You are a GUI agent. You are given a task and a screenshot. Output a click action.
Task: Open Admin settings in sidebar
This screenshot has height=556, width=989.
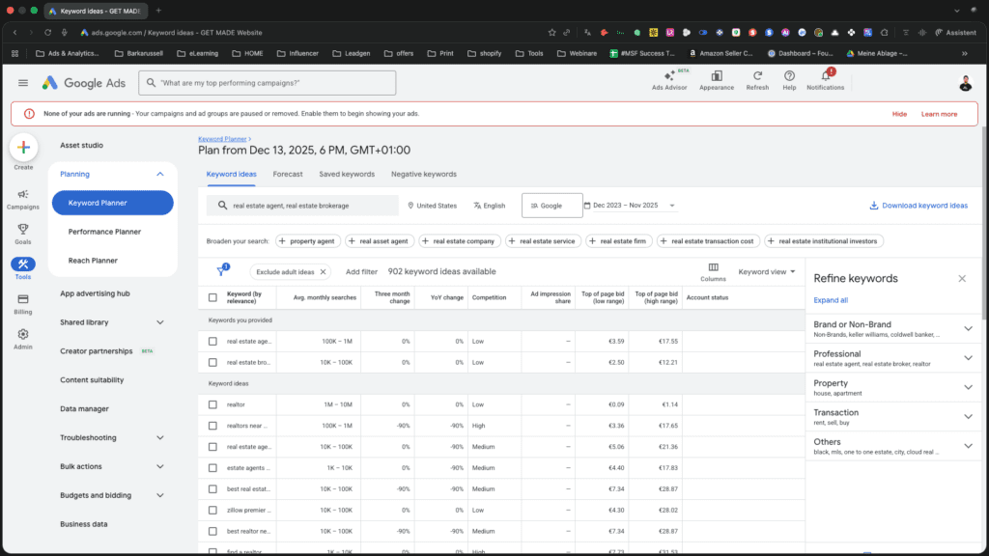(23, 339)
